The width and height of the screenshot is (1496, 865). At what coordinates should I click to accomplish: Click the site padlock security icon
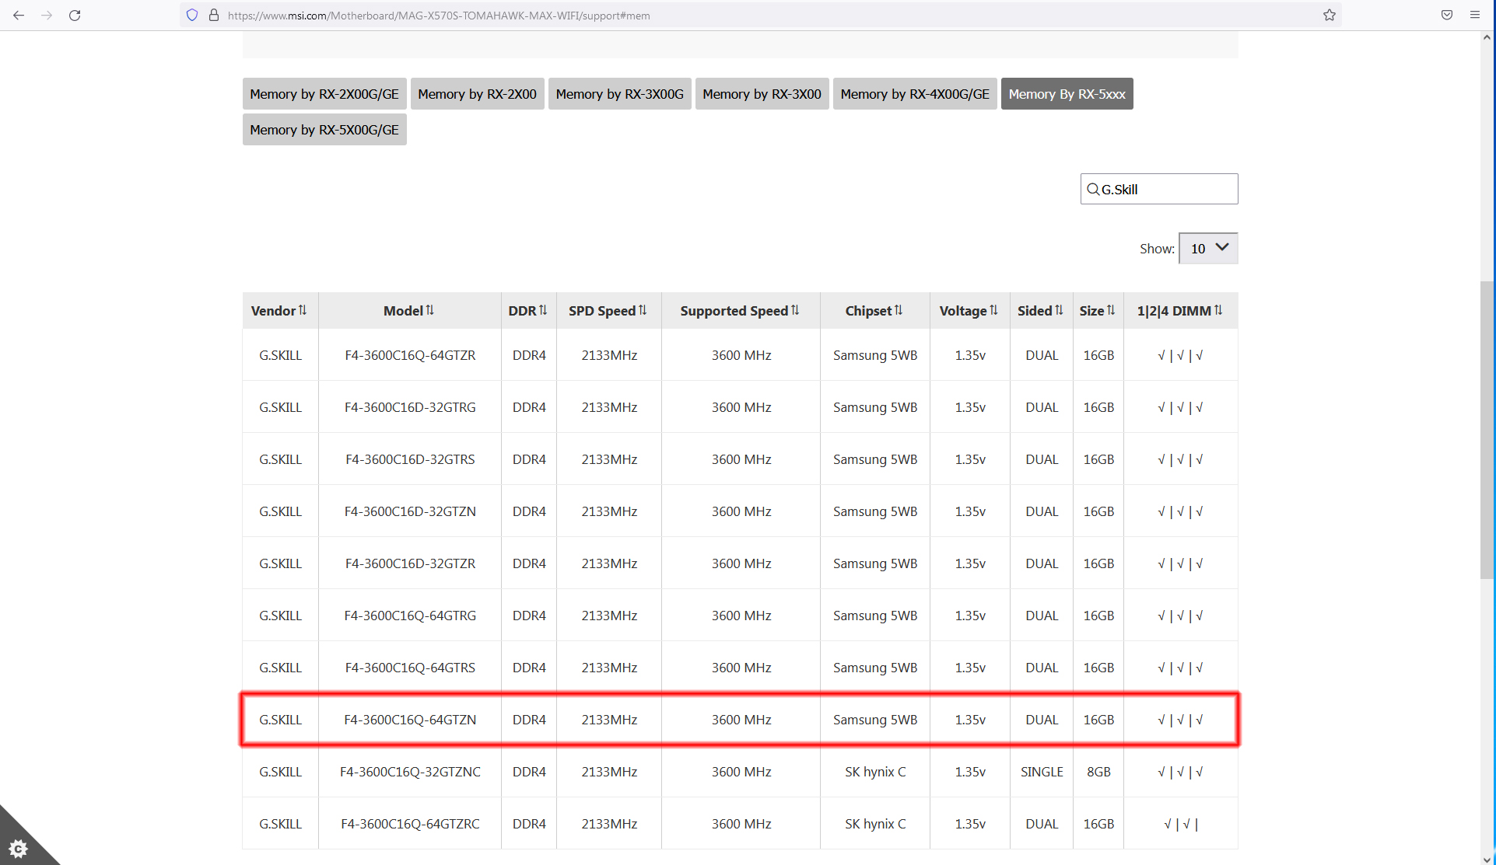[213, 15]
